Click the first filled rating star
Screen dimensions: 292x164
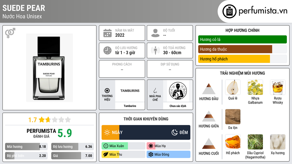click(42, 120)
